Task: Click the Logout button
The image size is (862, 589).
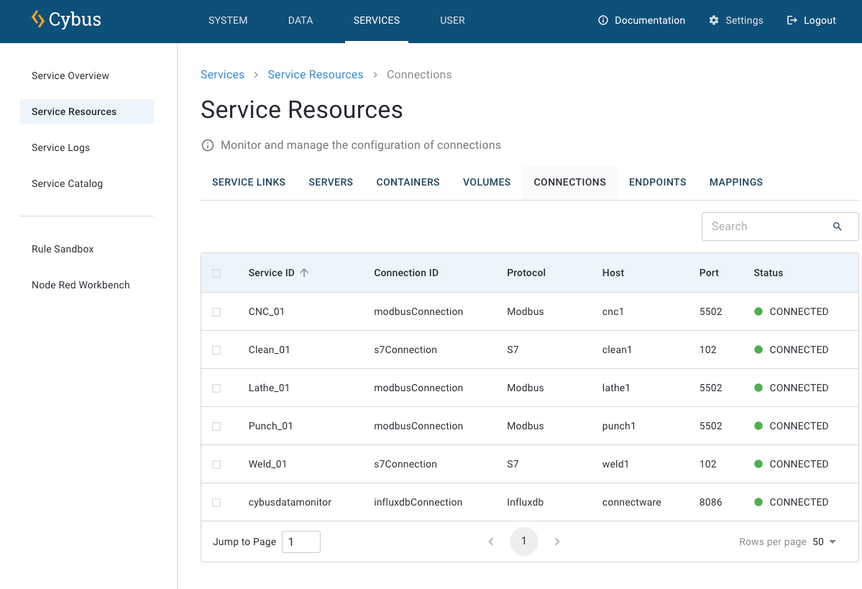Action: pos(811,20)
